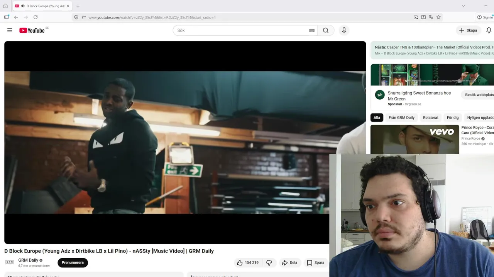Click the search magnifier button

[x=326, y=30]
